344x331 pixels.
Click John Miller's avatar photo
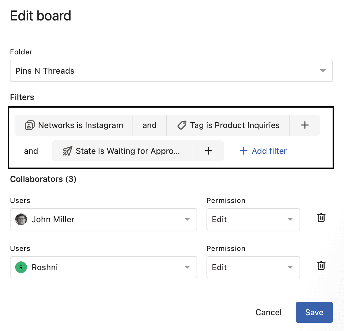(x=21, y=219)
